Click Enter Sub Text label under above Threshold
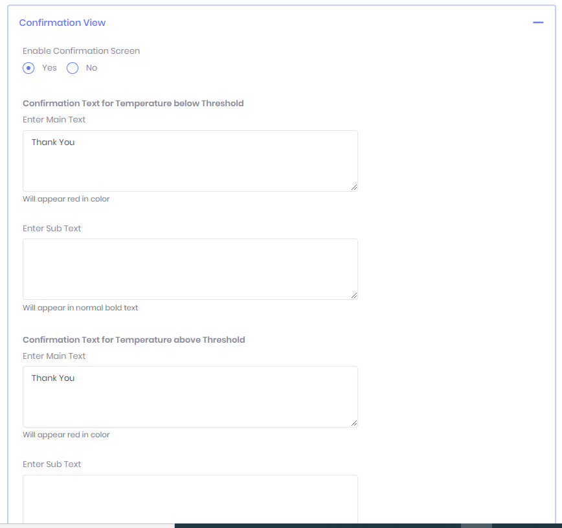Screen dimensions: 562x528 [x=52, y=465]
